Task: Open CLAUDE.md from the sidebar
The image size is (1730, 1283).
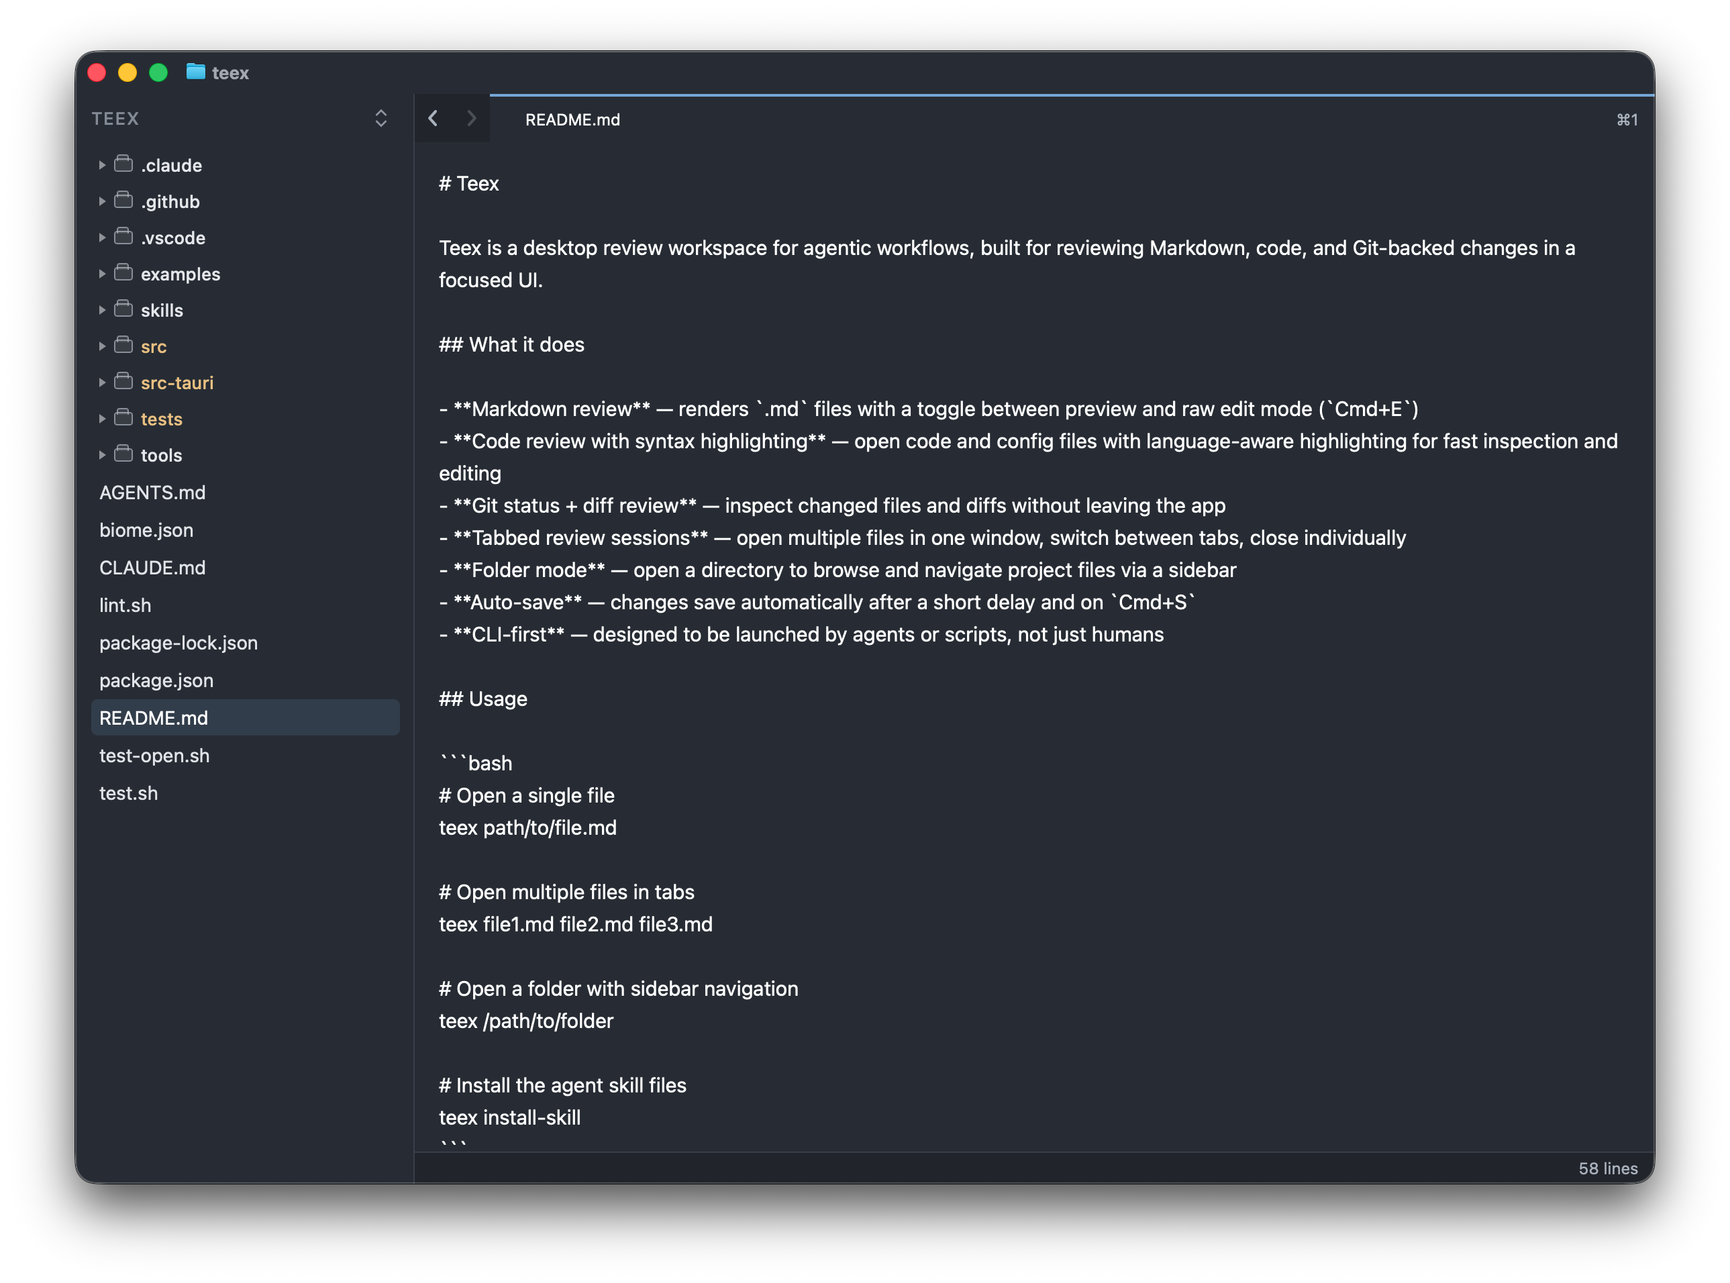Action: 152,568
